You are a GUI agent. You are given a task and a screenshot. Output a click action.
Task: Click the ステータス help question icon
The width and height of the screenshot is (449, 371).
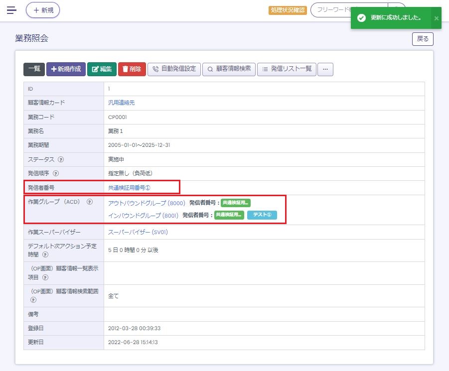61,160
